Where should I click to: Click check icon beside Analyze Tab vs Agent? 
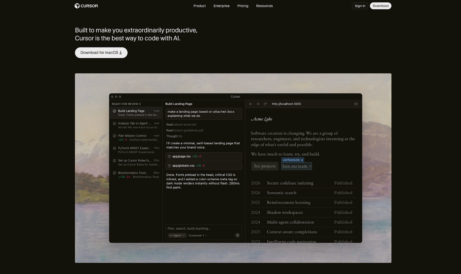pyautogui.click(x=114, y=123)
